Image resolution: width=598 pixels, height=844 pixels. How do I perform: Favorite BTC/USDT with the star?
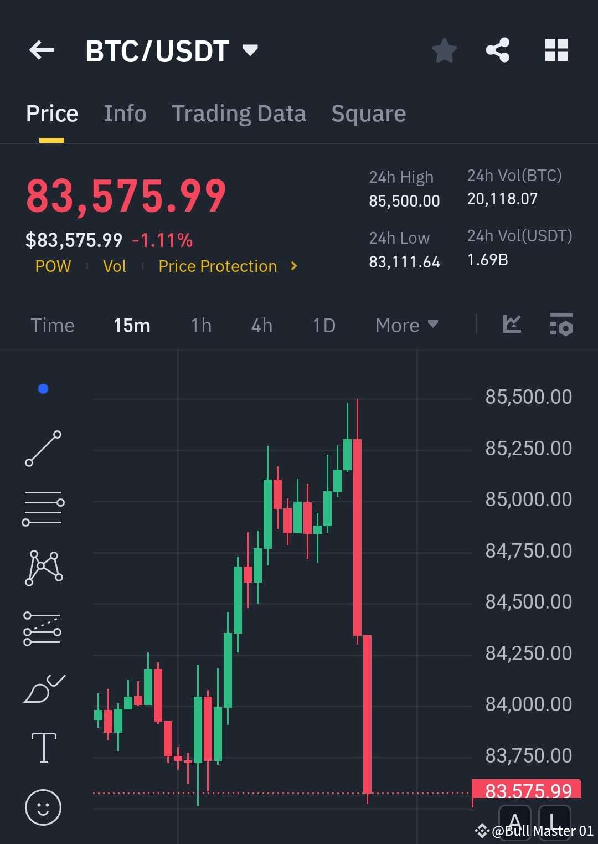click(445, 50)
